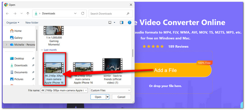Open the recent locations chevron

(21, 13)
